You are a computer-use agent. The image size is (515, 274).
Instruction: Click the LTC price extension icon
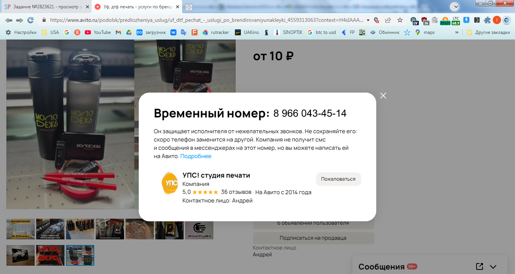[456, 20]
